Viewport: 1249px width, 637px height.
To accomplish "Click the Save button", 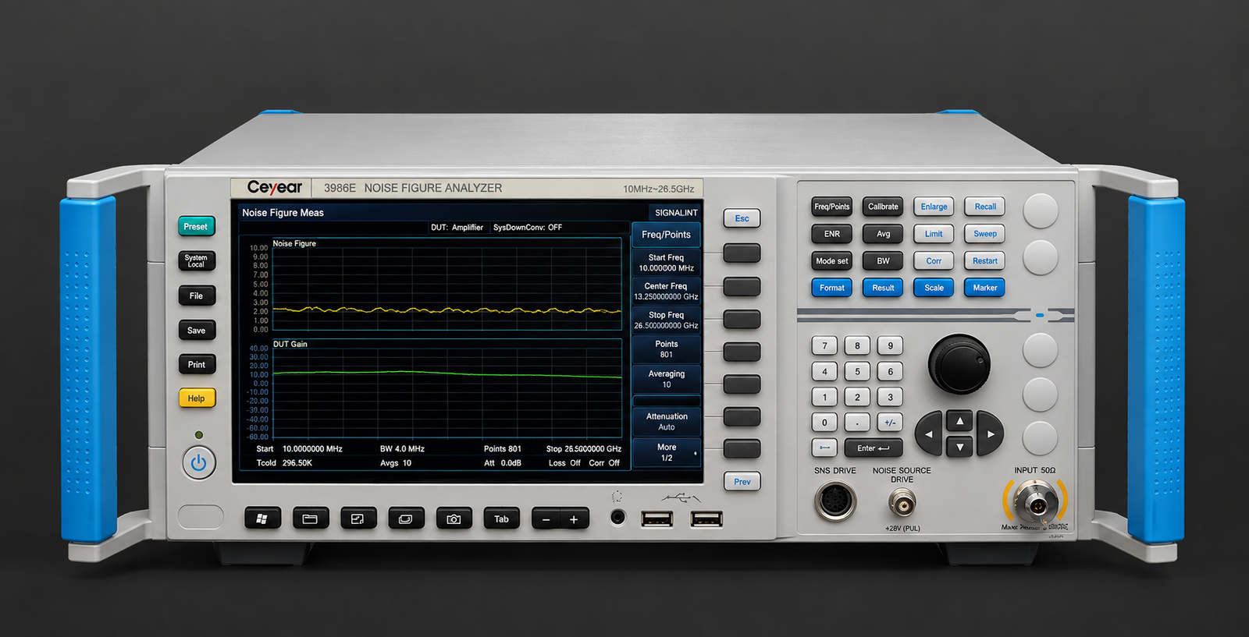I will [197, 331].
